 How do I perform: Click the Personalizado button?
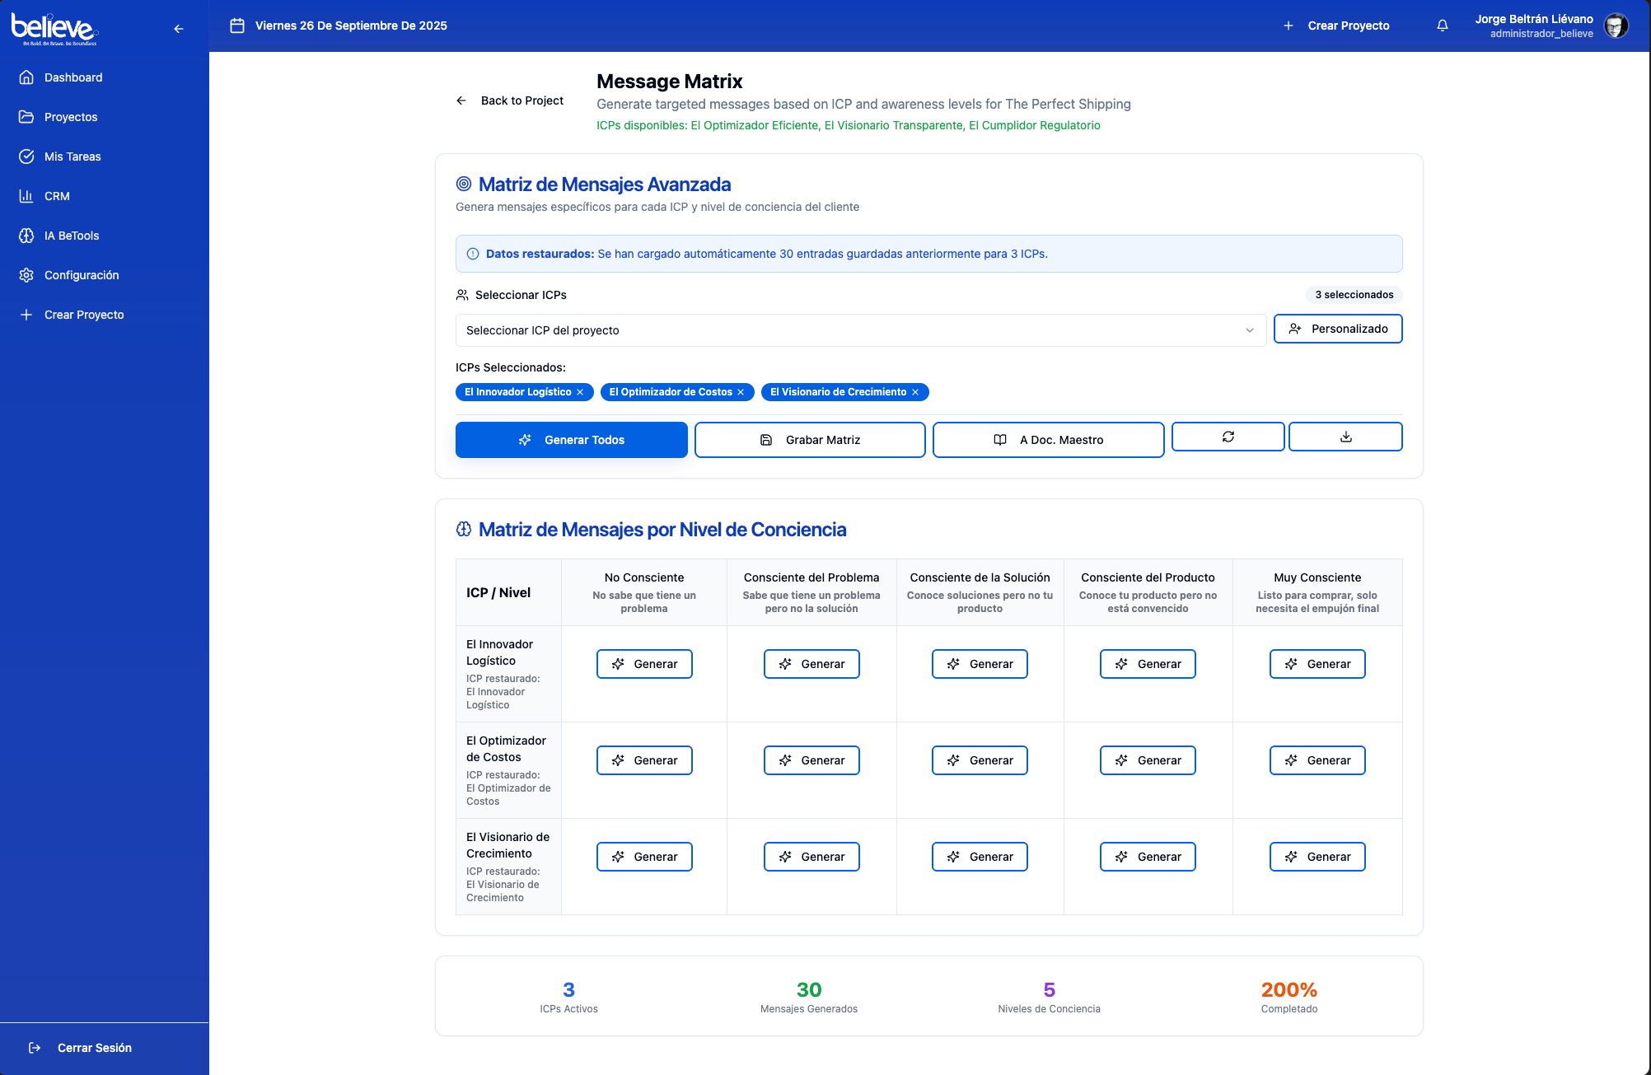[x=1337, y=329]
